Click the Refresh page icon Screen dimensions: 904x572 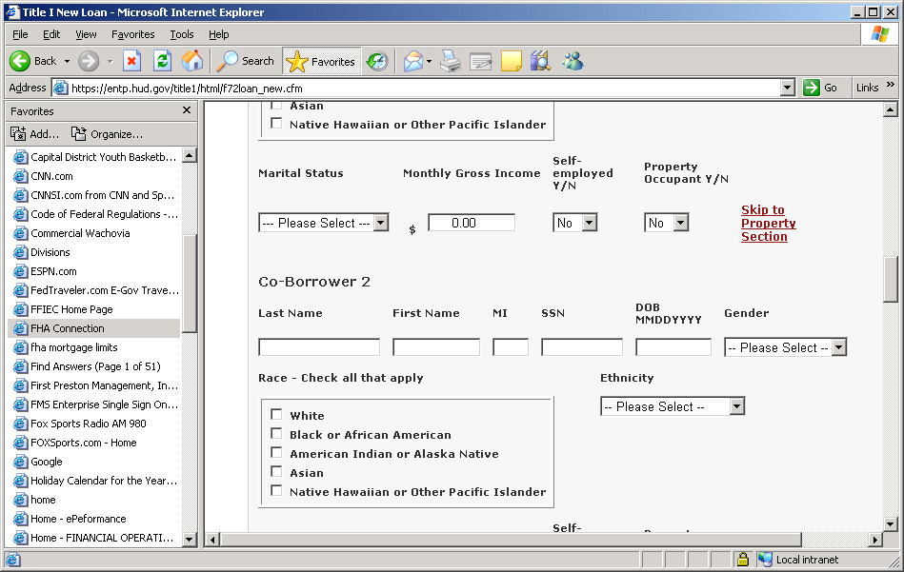pos(162,61)
